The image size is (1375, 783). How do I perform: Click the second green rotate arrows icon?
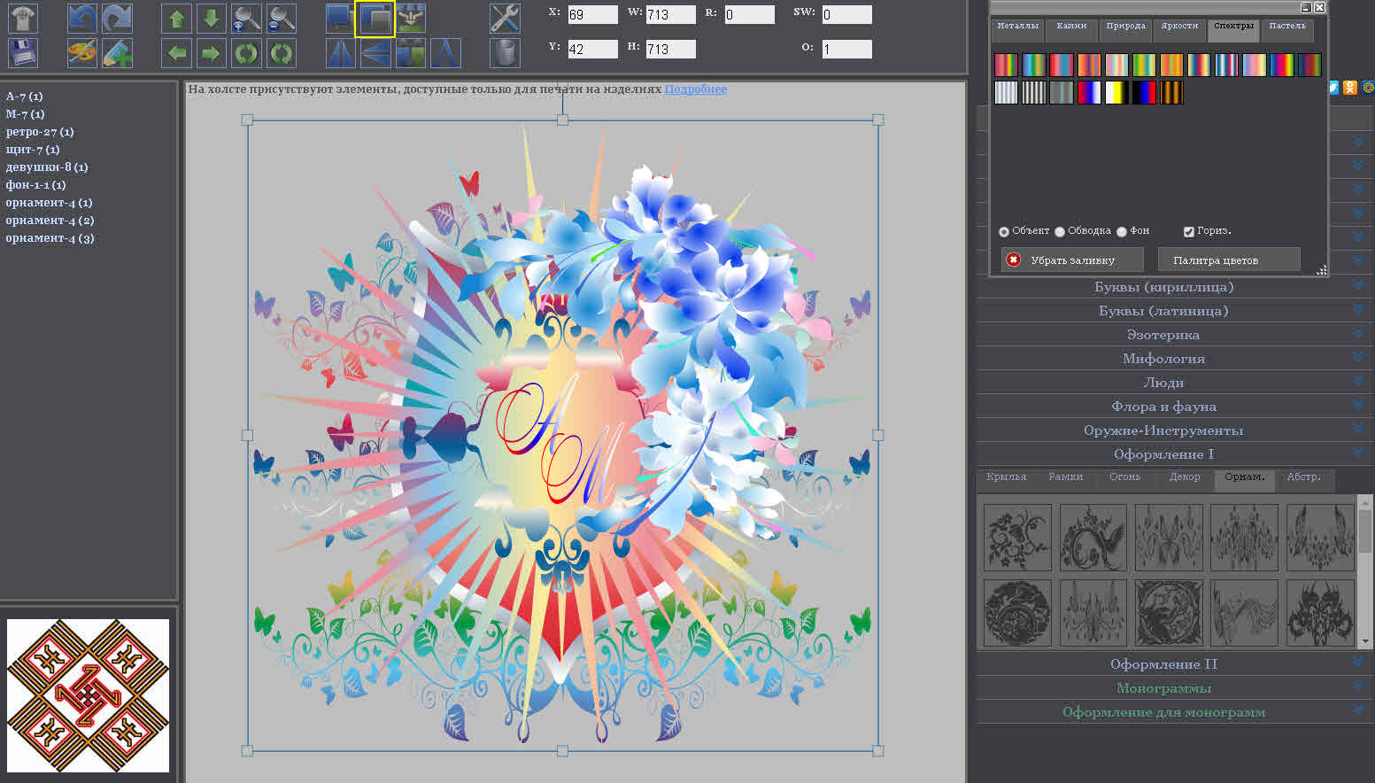(x=282, y=53)
